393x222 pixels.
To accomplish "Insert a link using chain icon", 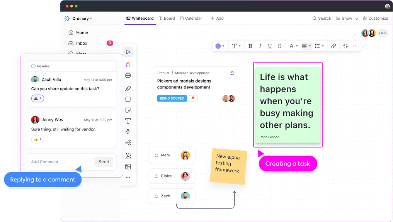I will point(333,46).
